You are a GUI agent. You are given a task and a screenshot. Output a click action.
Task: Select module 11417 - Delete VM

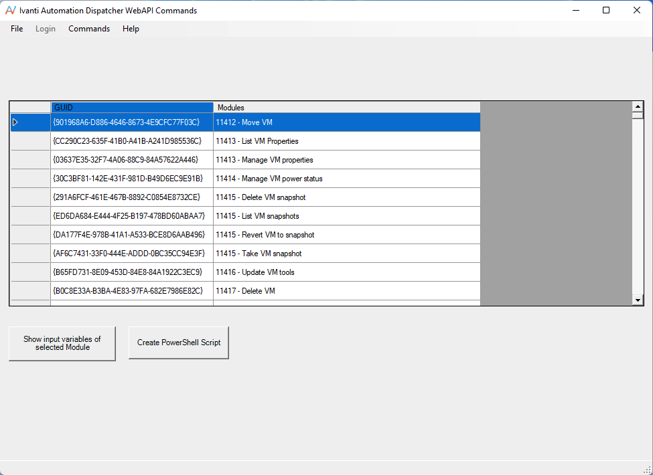347,291
